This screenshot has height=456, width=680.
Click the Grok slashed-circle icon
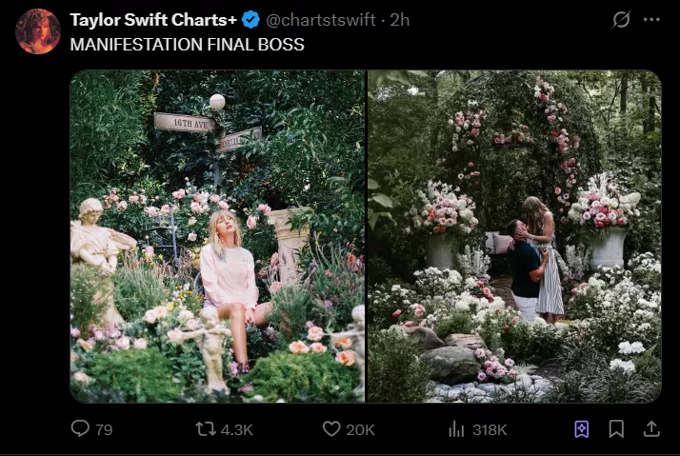click(x=621, y=20)
